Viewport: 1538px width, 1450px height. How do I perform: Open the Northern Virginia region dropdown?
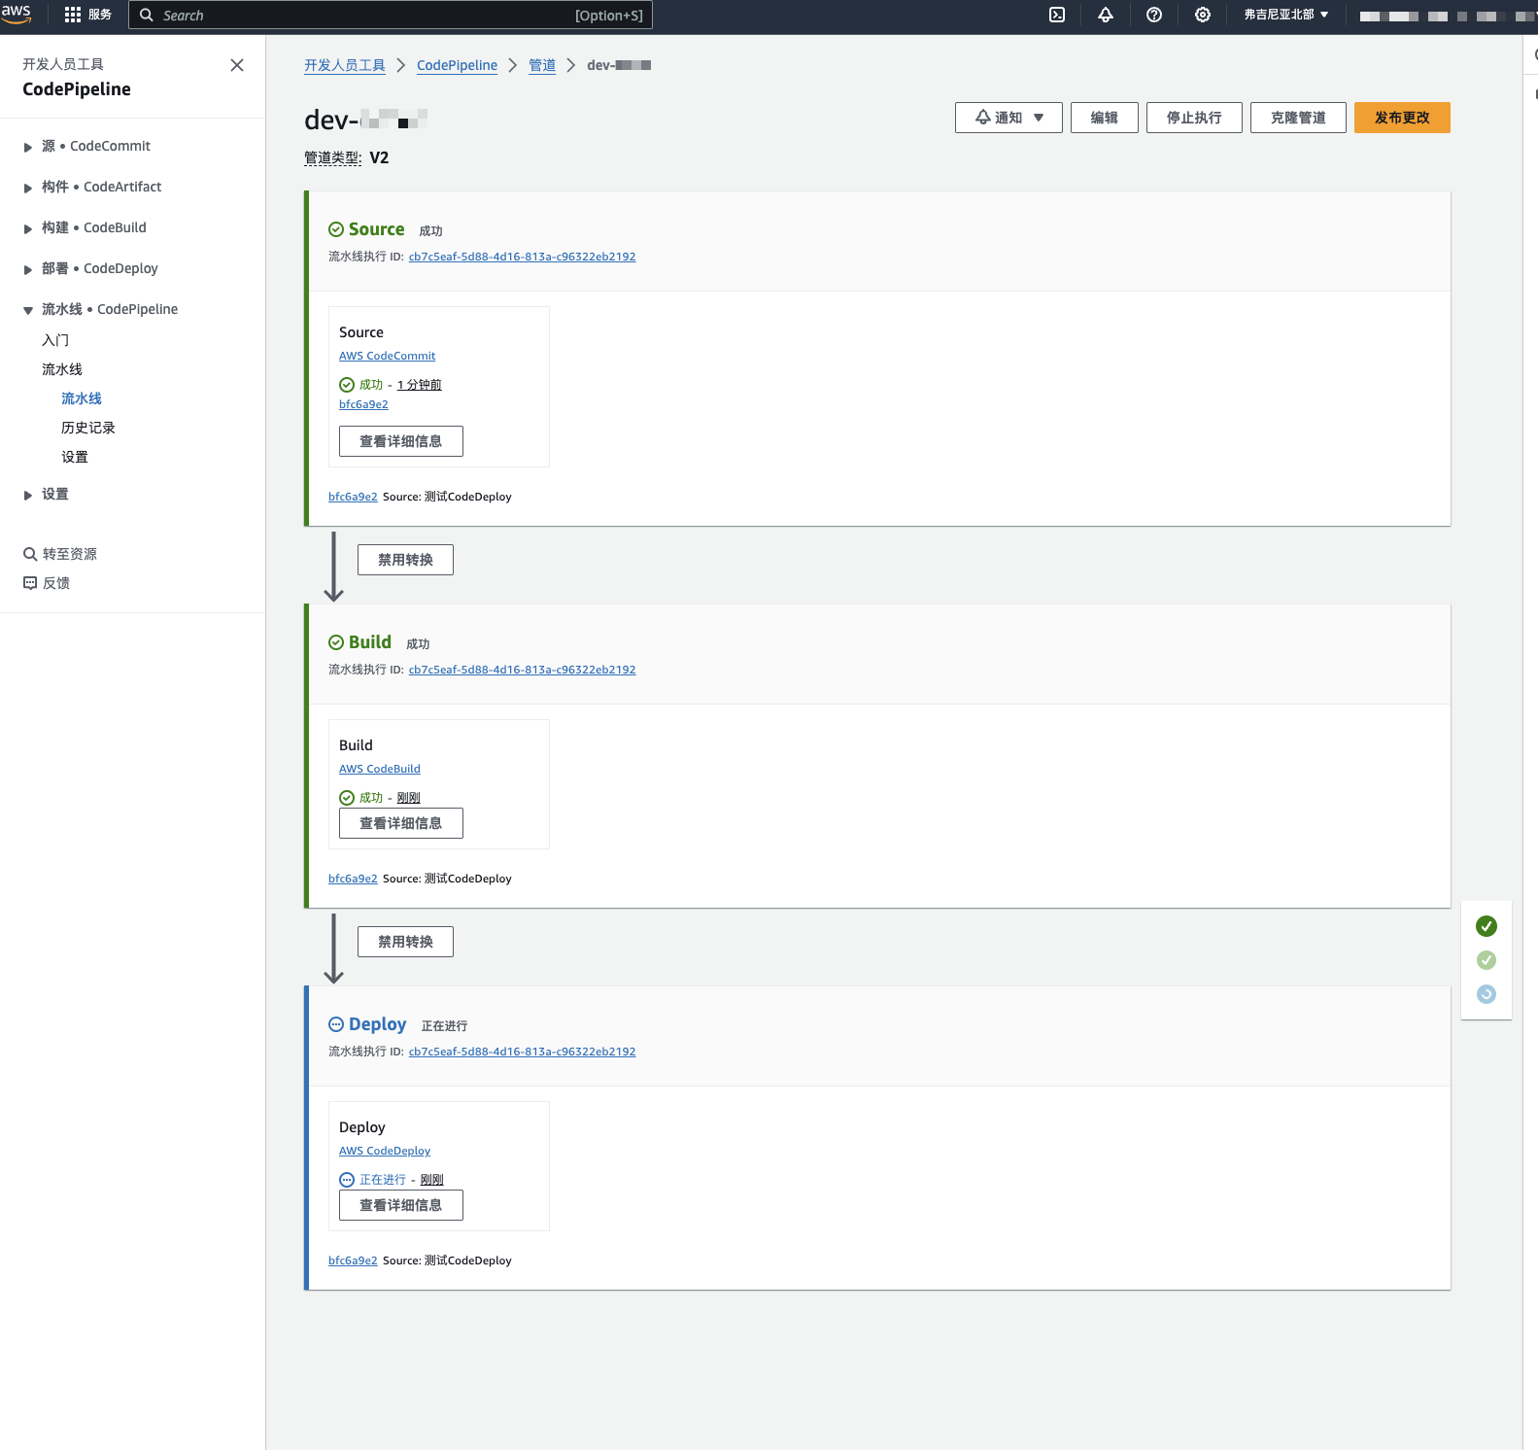pos(1285,15)
